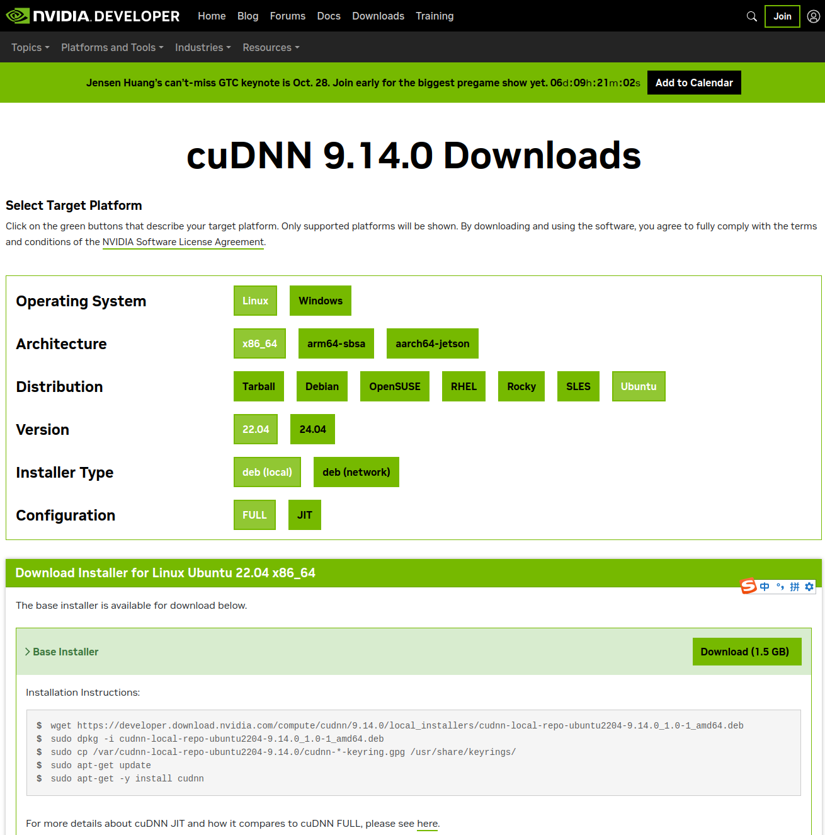Select Tarball distribution
Viewport: 825px width, 835px height.
tap(259, 386)
